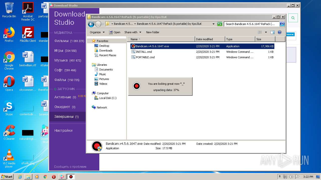The width and height of the screenshot is (321, 180).
Task: Click the Explorer Back navigation arrow
Action: coord(91,24)
